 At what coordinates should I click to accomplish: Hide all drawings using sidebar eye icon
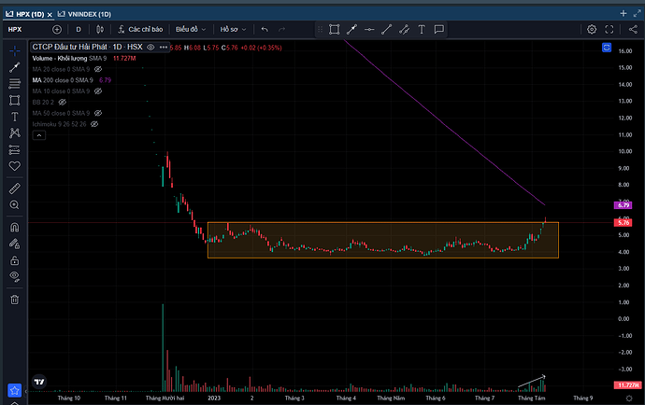pyautogui.click(x=15, y=277)
